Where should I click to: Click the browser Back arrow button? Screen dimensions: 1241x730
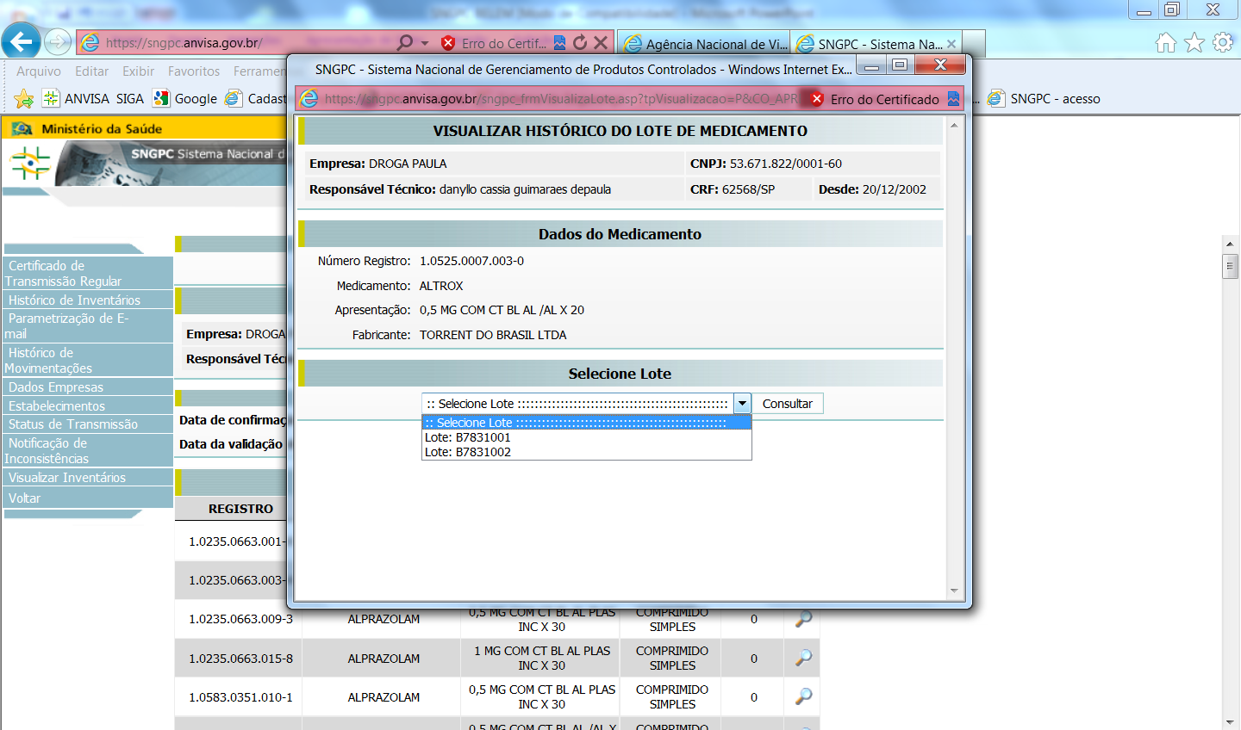pos(22,40)
